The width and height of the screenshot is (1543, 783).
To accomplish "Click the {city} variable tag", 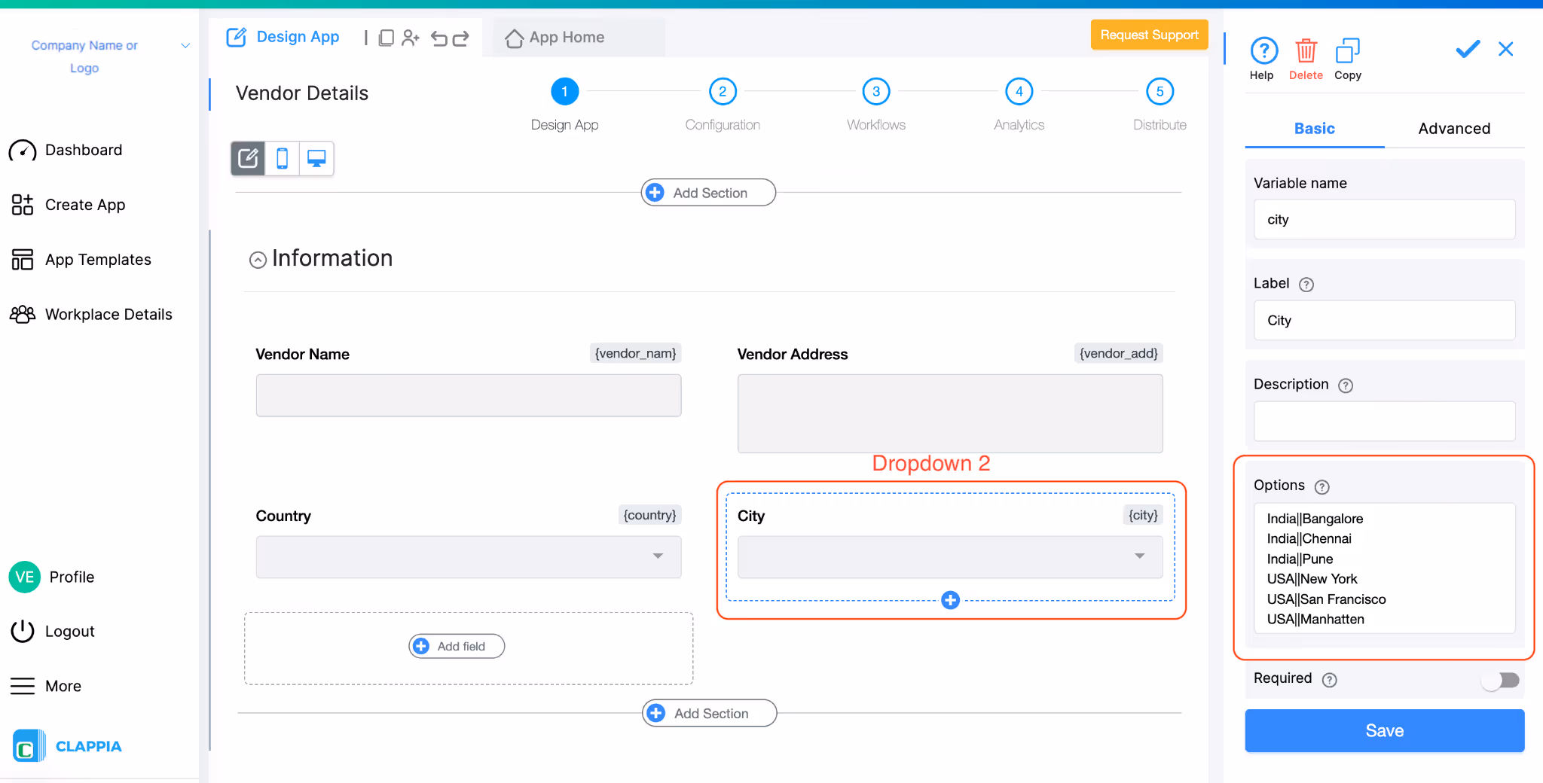I will point(1143,515).
